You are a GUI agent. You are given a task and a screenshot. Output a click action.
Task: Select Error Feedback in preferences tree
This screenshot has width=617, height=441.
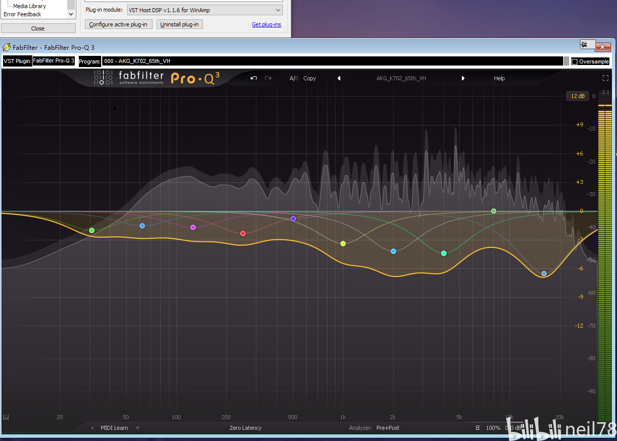22,14
